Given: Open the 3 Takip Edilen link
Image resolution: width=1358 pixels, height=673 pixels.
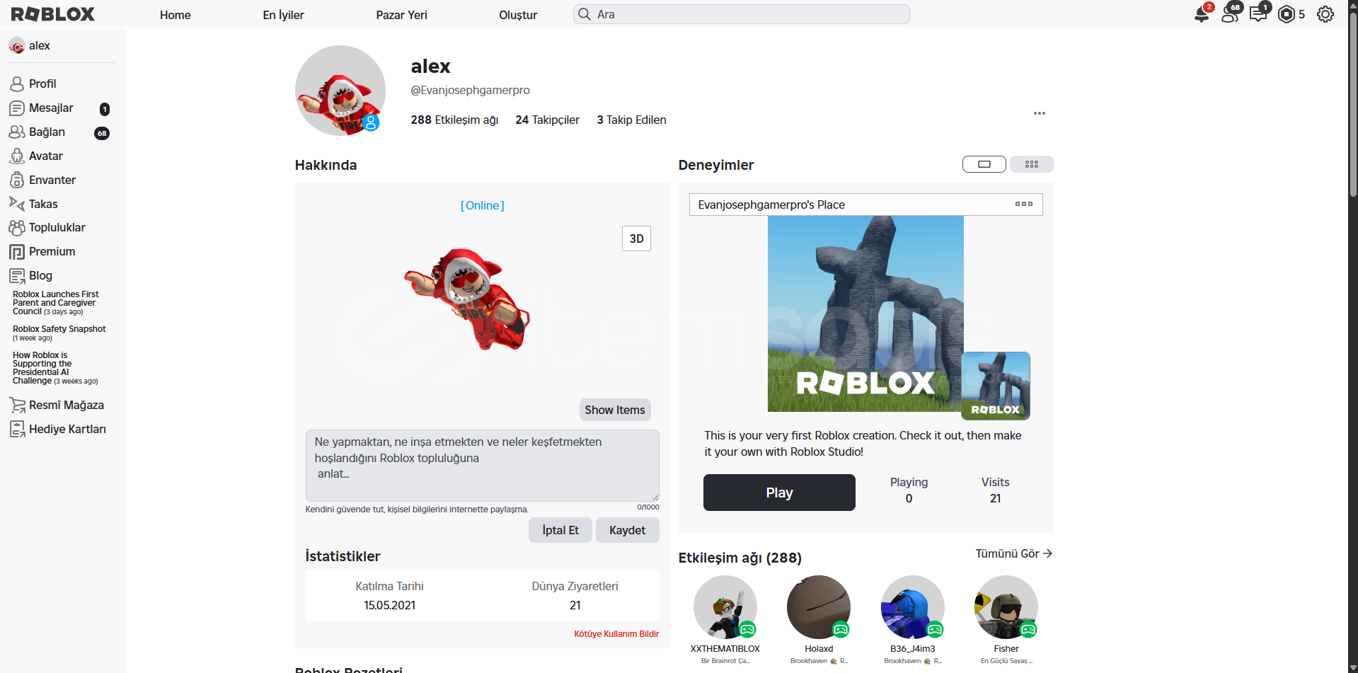Looking at the screenshot, I should click(x=631, y=120).
